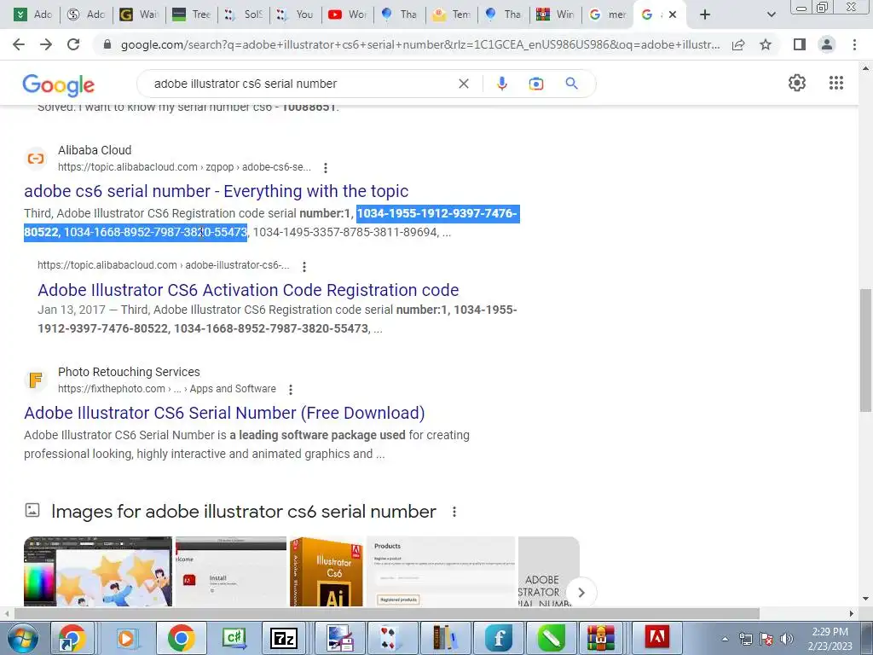Image resolution: width=873 pixels, height=655 pixels.
Task: Open Google quick settings gear
Action: [797, 83]
